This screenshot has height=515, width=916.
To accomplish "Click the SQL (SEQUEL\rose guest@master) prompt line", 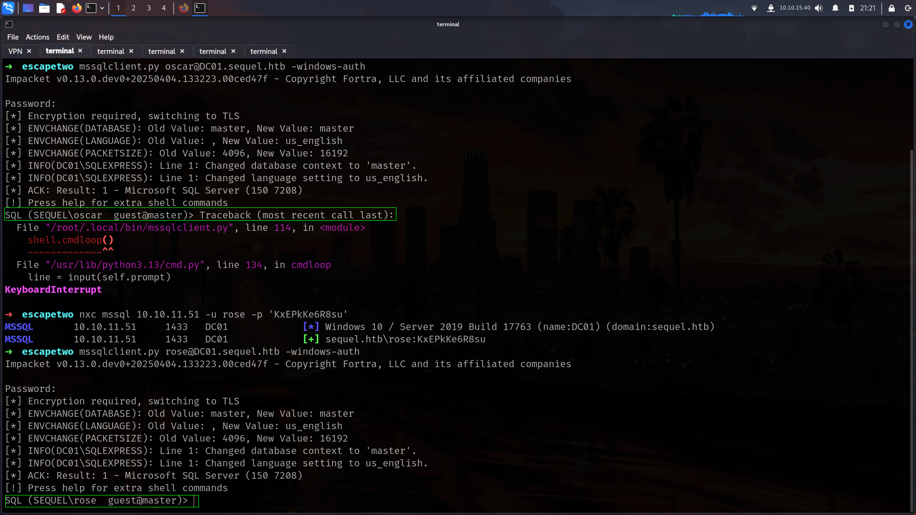I will click(102, 501).
